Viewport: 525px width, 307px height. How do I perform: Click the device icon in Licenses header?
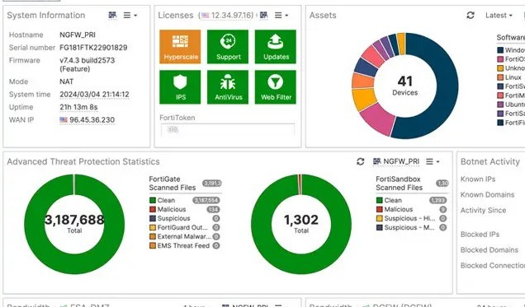(264, 15)
